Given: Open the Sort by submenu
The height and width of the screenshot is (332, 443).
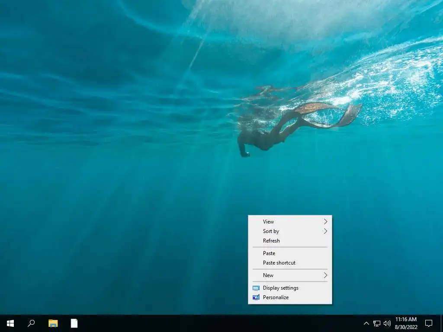Looking at the screenshot, I should (x=290, y=231).
